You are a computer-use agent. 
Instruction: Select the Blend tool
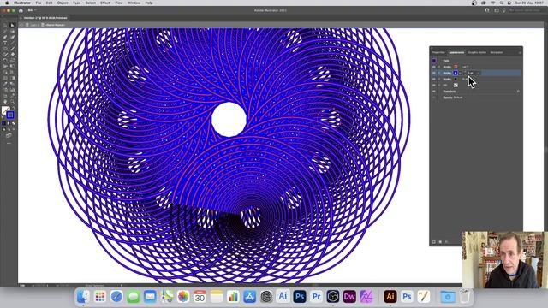point(13,84)
